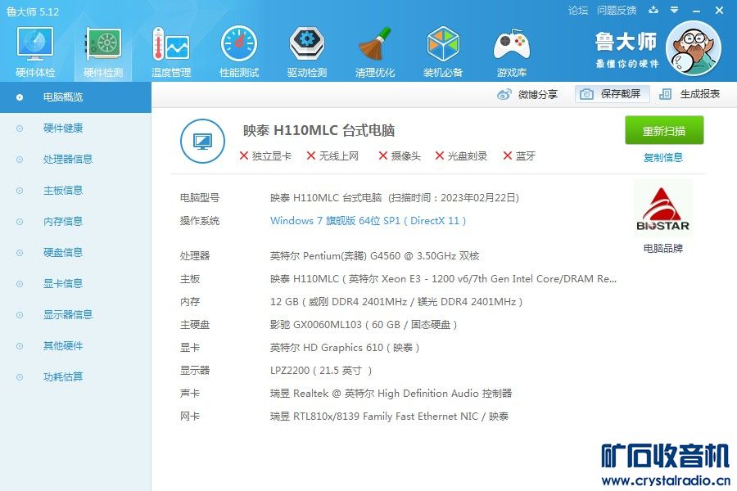The image size is (737, 491).
Task: Click the Realtek audio controller value
Action: coord(391,394)
